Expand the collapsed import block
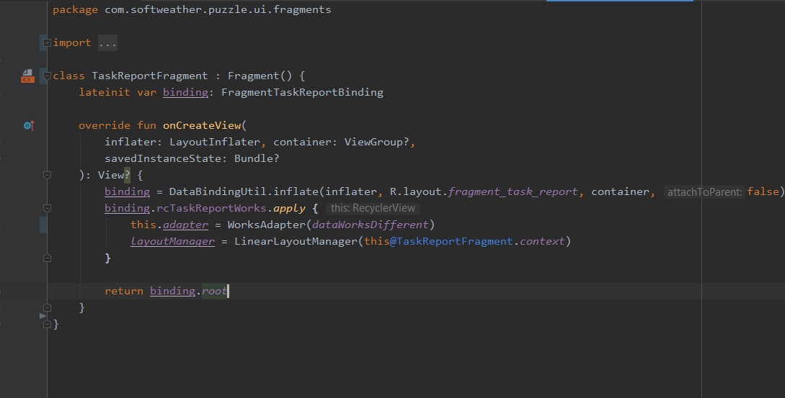 [47, 43]
